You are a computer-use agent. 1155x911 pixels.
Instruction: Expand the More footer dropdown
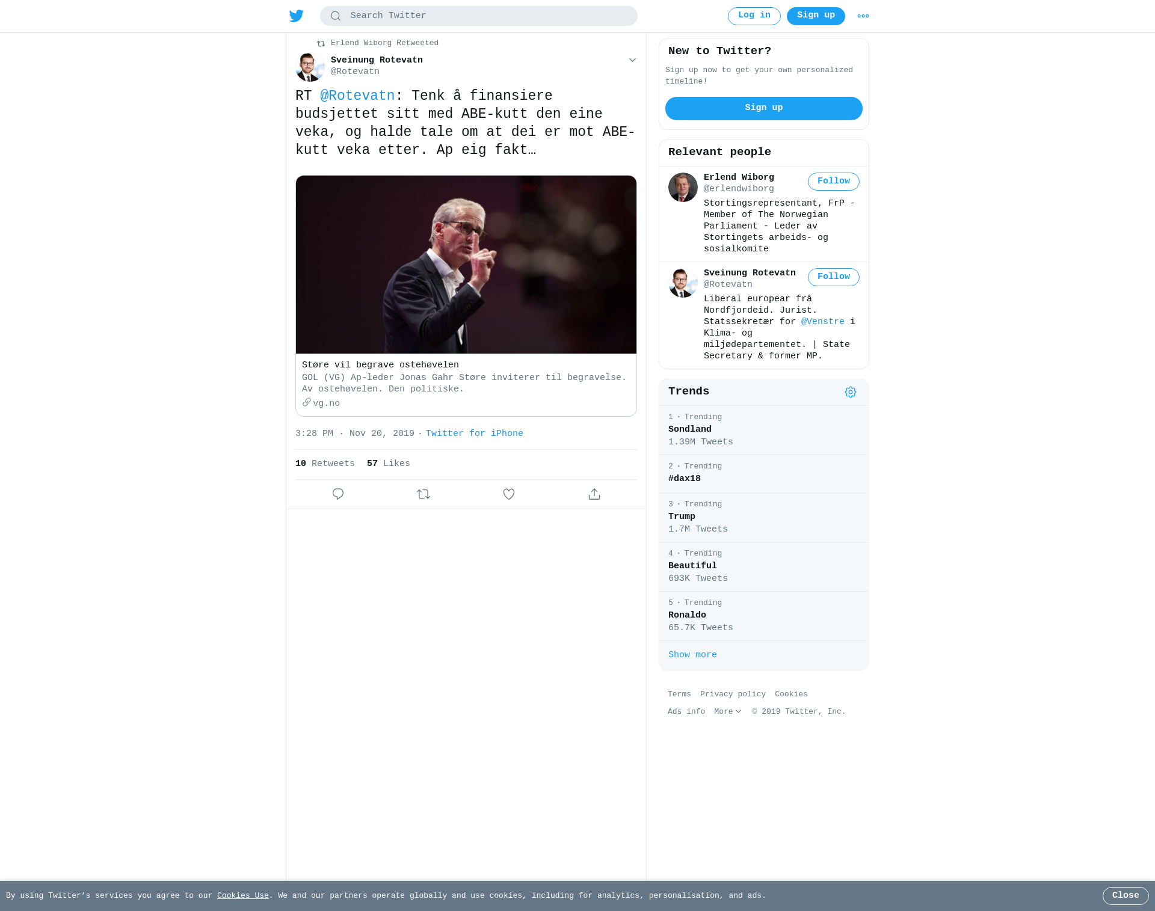[728, 712]
